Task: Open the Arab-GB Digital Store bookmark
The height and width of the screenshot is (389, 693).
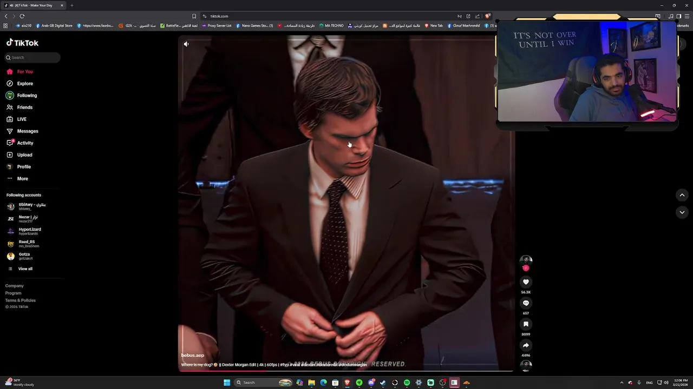Action: [54, 25]
